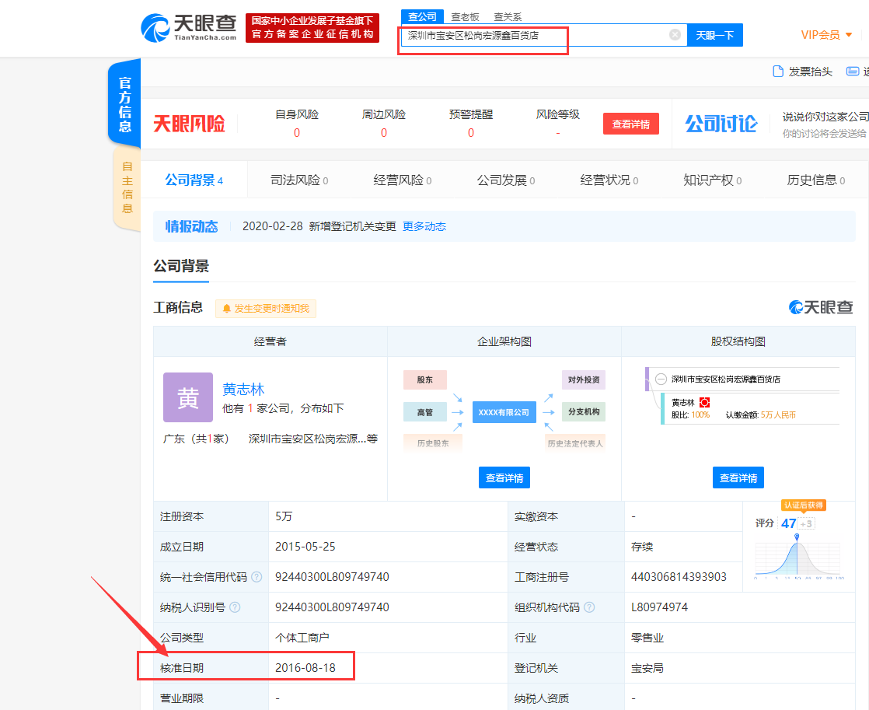The image size is (869, 710).
Task: Click 发生变更时通知我 button
Action: click(266, 309)
